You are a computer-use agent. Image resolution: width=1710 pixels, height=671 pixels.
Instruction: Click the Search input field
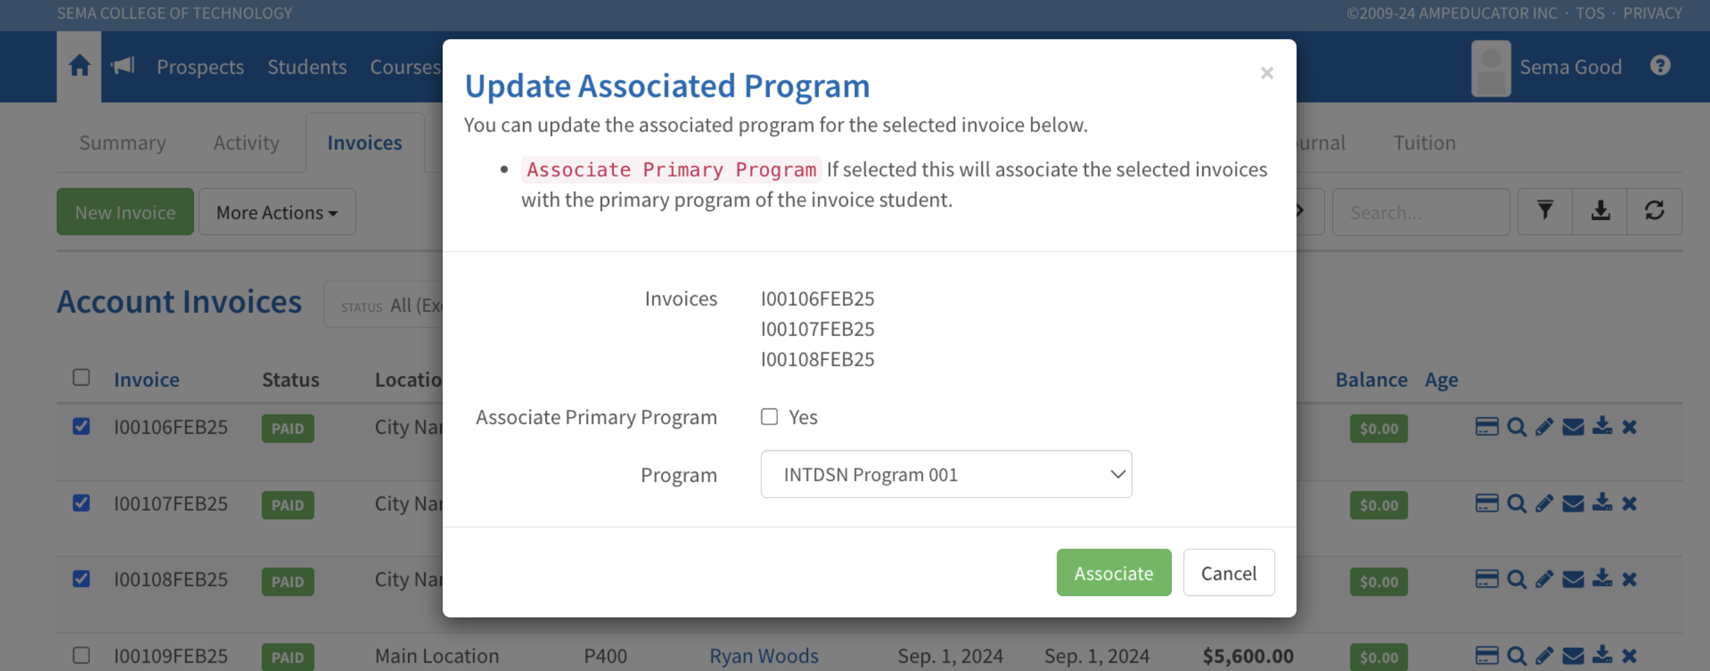pyautogui.click(x=1421, y=212)
